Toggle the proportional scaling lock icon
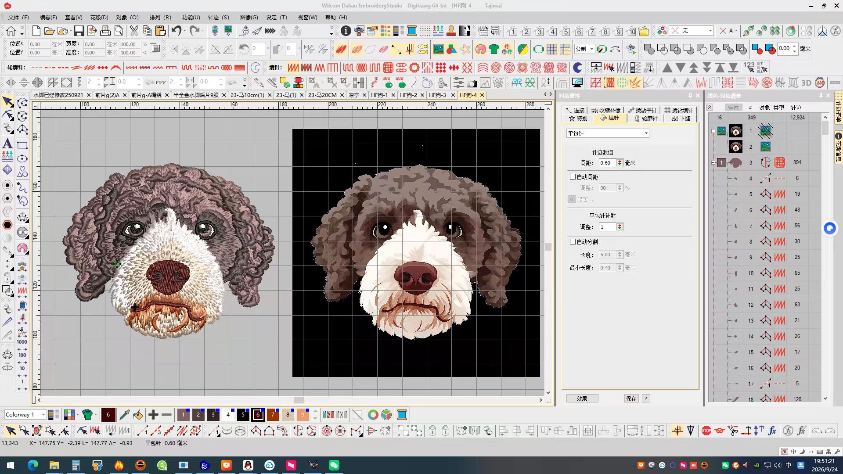This screenshot has height=474, width=843. pyautogui.click(x=155, y=48)
